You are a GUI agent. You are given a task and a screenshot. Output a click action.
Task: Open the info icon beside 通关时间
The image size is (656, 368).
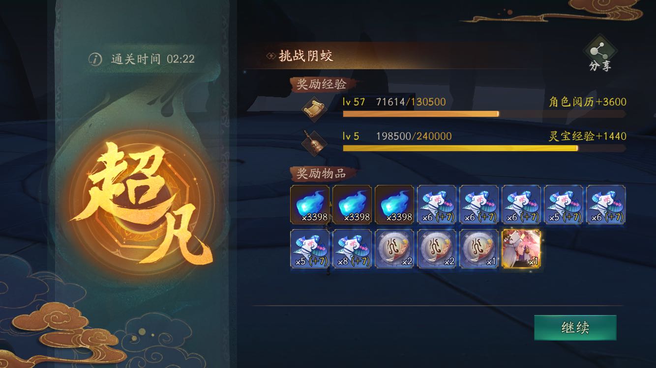tap(95, 59)
